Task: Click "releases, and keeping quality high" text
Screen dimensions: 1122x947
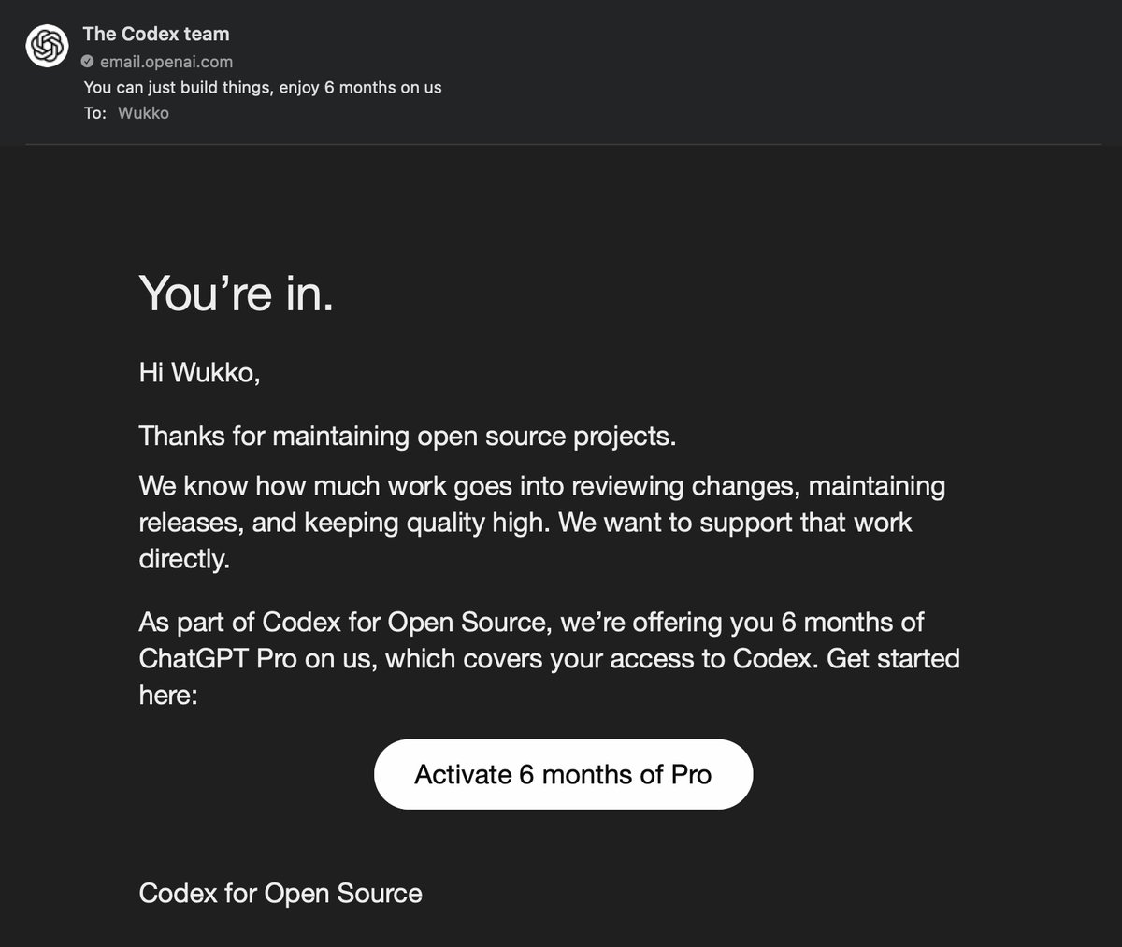Action: pos(342,523)
